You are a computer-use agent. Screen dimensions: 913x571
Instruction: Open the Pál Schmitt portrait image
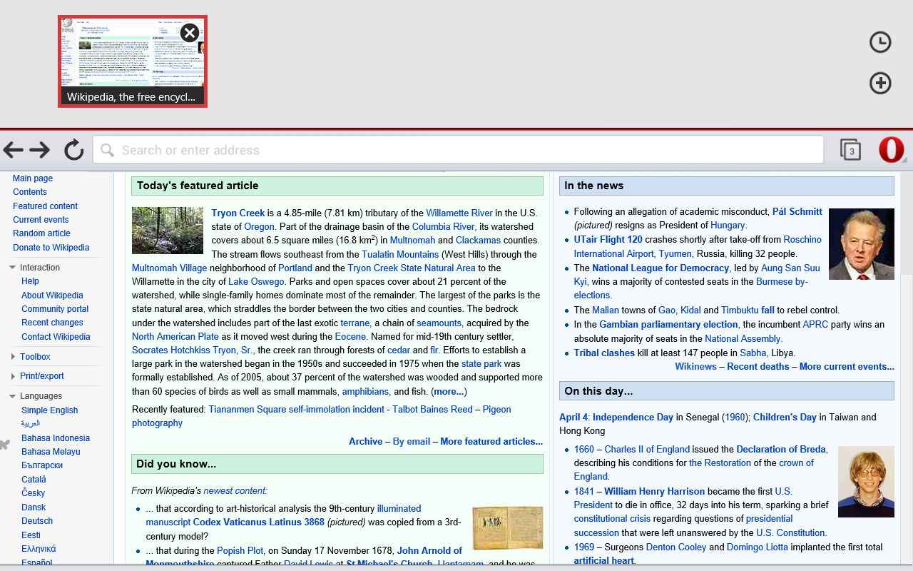coord(861,244)
